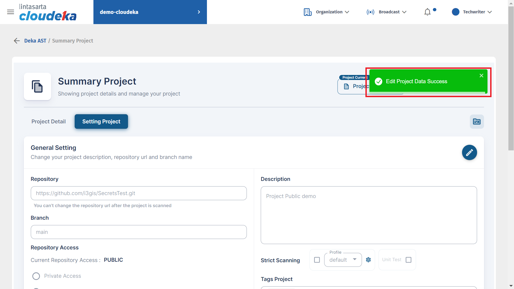
Task: Open the Profile default dropdown
Action: tap(343, 260)
